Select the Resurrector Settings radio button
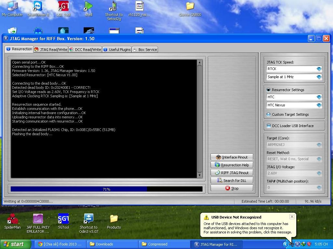 point(268,90)
